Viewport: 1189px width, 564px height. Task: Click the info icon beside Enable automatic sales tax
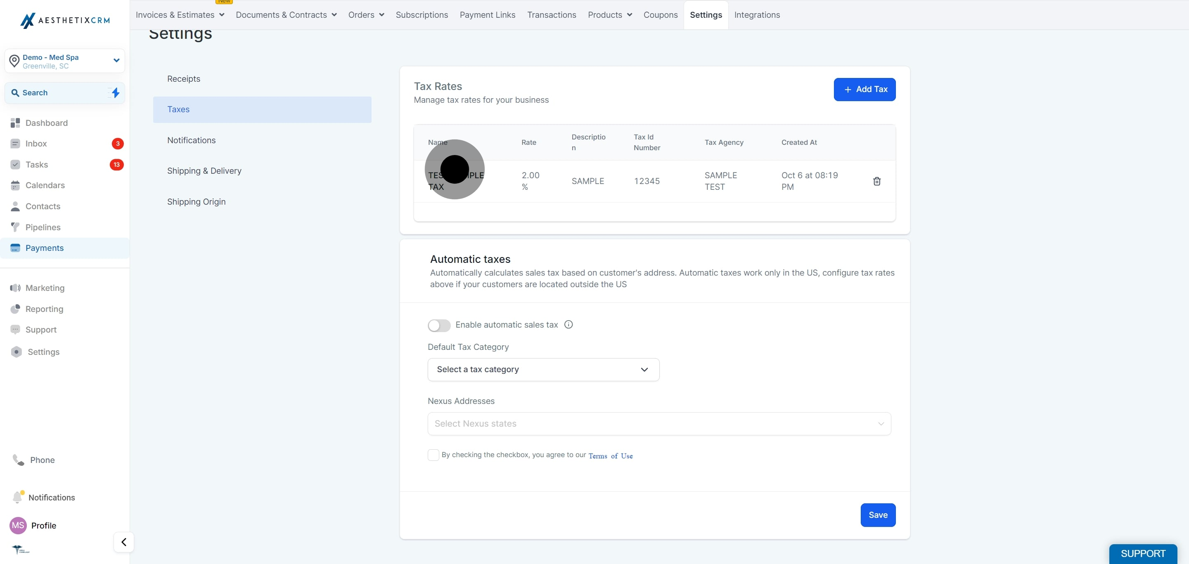(568, 325)
